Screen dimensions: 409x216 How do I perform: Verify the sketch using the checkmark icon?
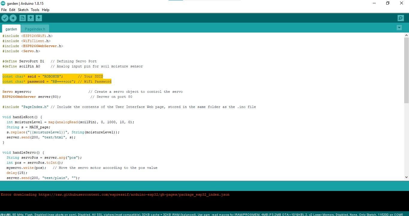pos(5,18)
